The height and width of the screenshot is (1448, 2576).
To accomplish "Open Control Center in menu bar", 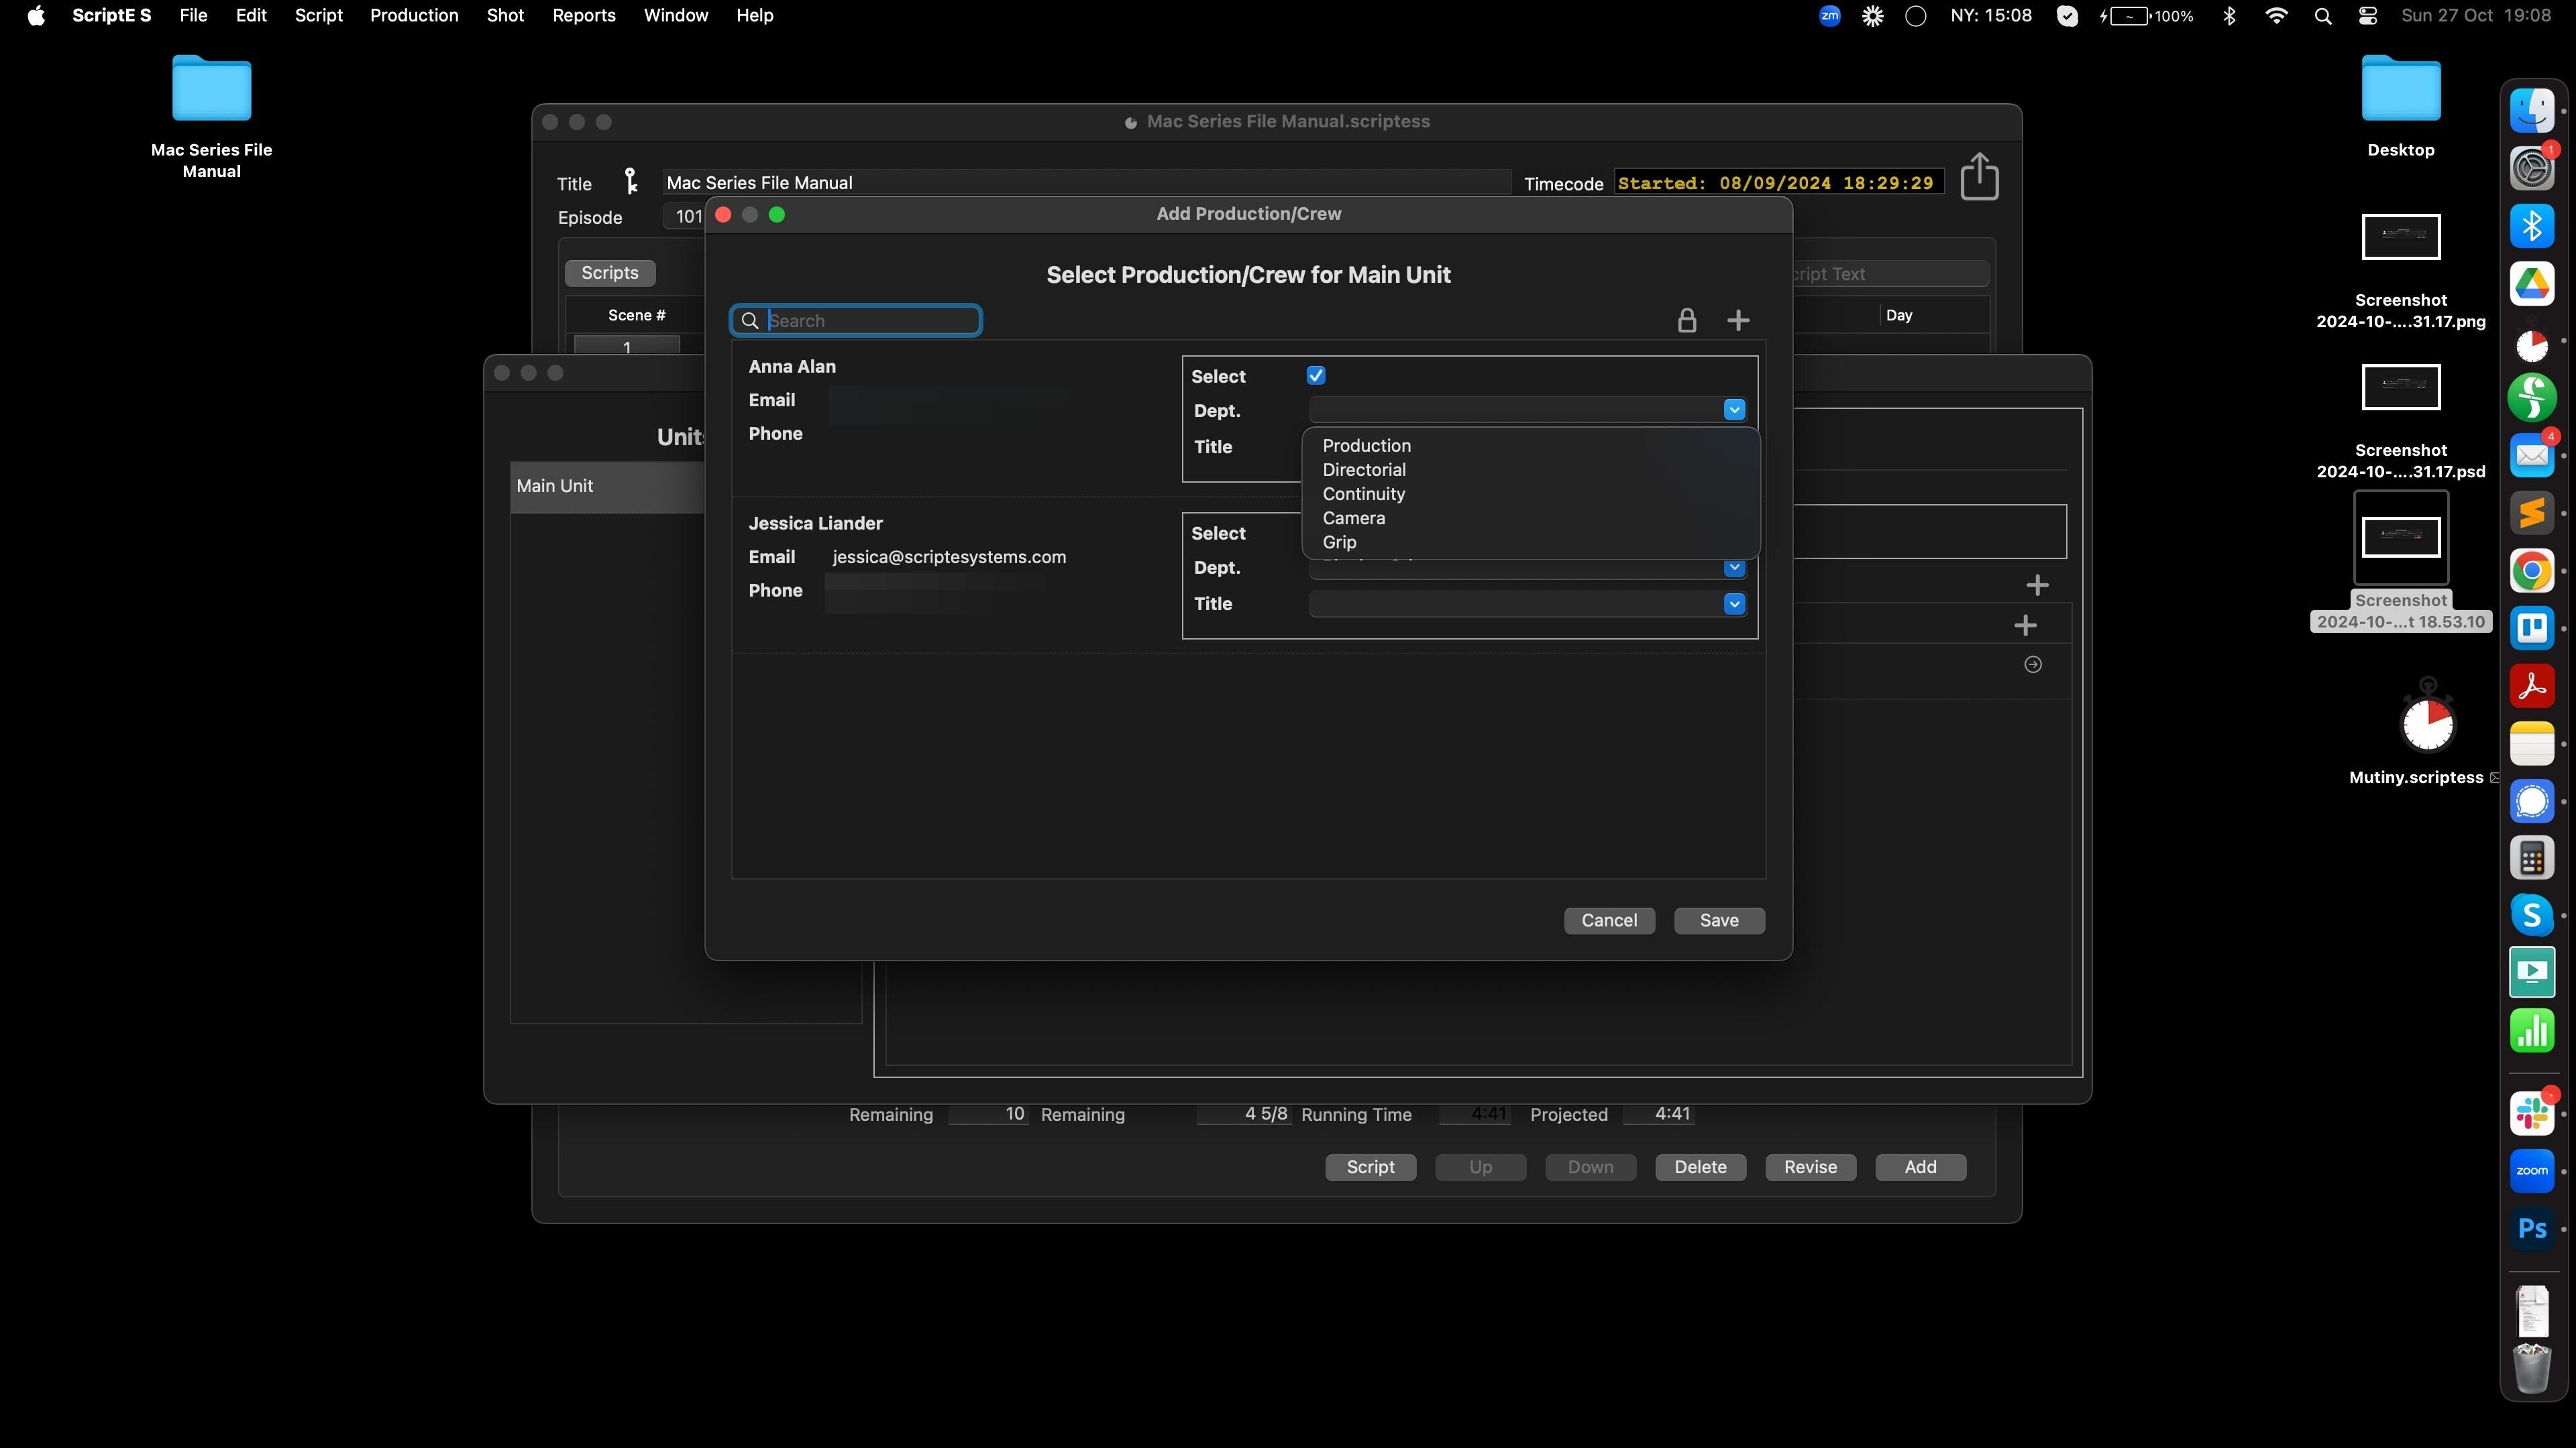I will [x=2367, y=15].
